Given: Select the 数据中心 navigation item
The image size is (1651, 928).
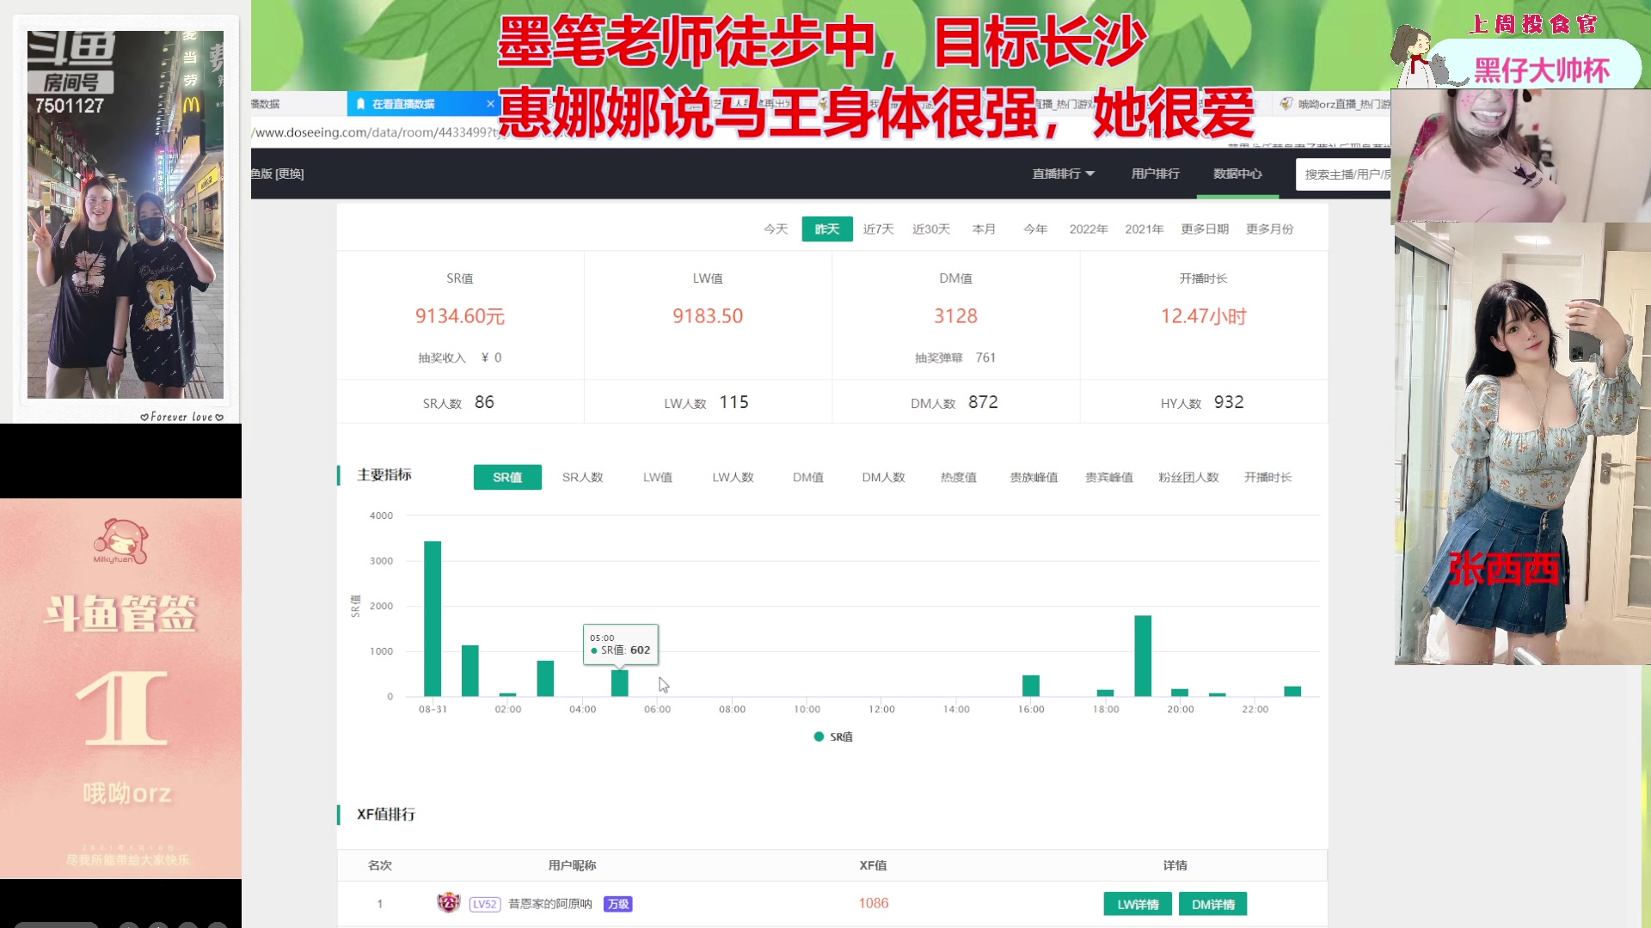Looking at the screenshot, I should [1237, 173].
